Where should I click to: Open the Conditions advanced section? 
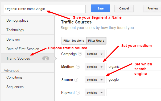[28, 78]
